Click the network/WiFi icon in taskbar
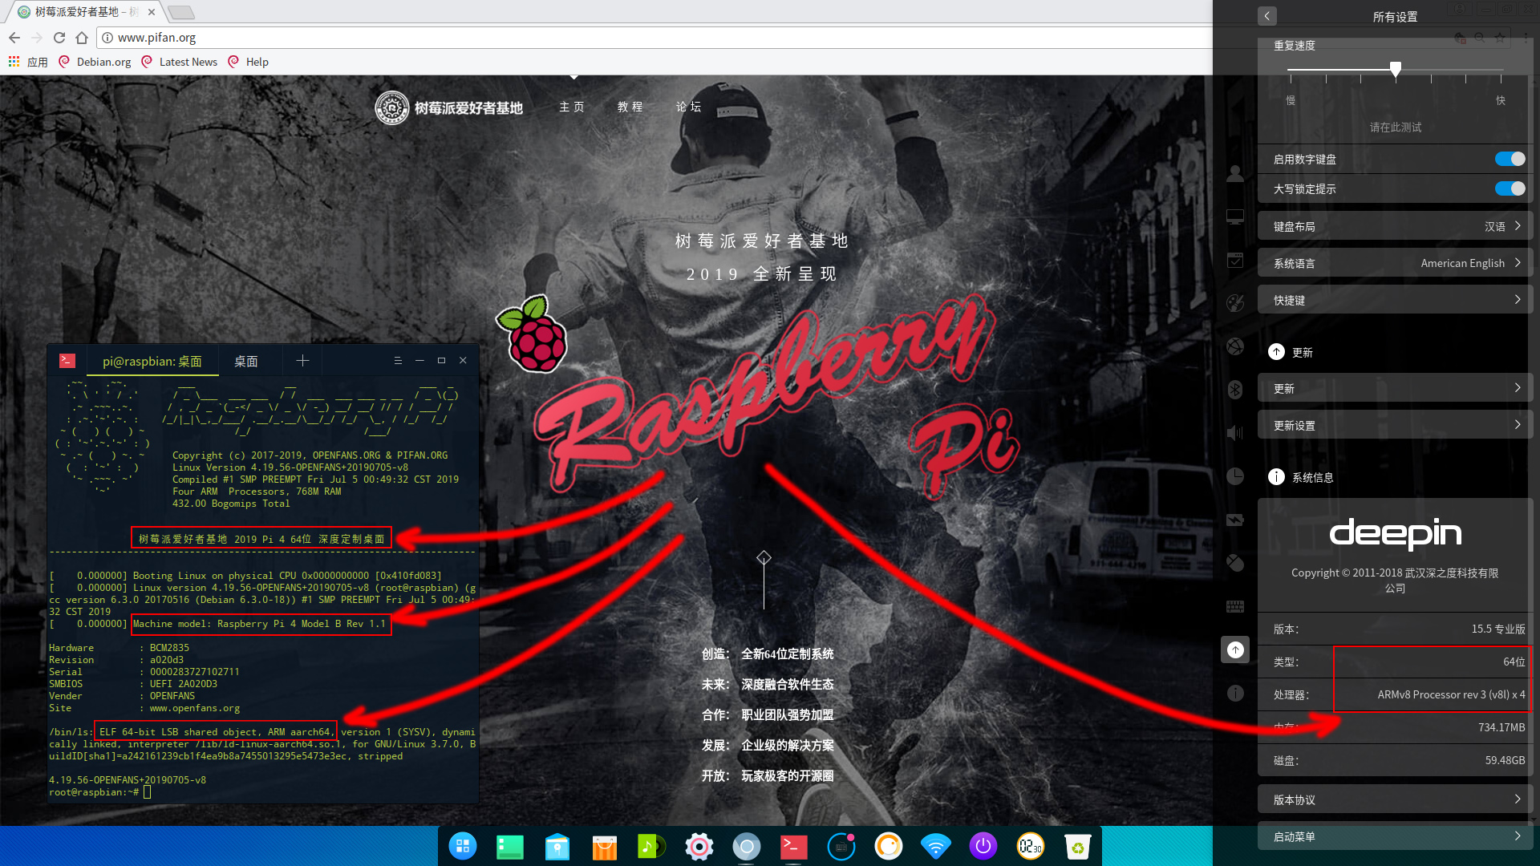 tap(936, 846)
